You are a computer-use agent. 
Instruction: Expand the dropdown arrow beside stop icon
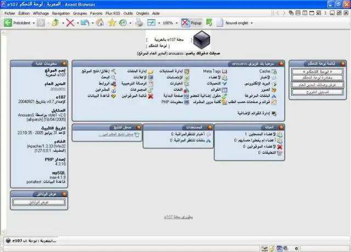[x=78, y=23]
